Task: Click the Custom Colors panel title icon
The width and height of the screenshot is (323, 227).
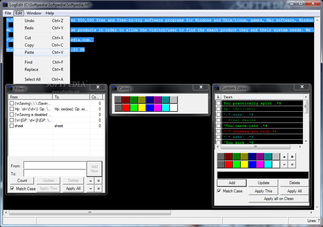Action: (x=217, y=88)
